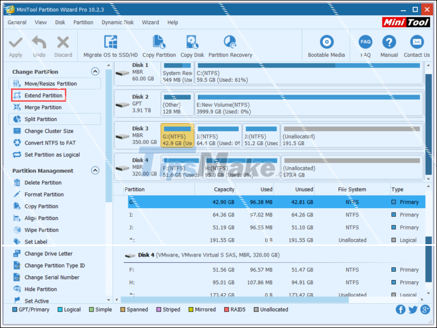This screenshot has width=437, height=328.
Task: Collapse the Change Partition section
Action: tap(95, 71)
